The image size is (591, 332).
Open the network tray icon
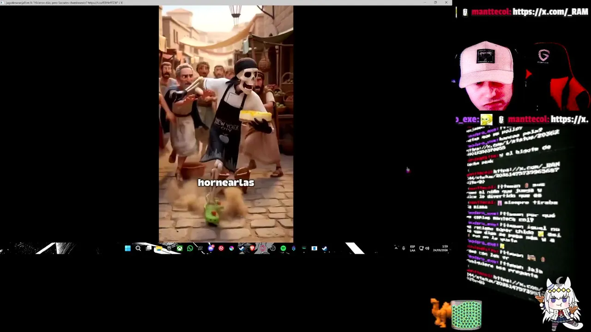click(421, 249)
